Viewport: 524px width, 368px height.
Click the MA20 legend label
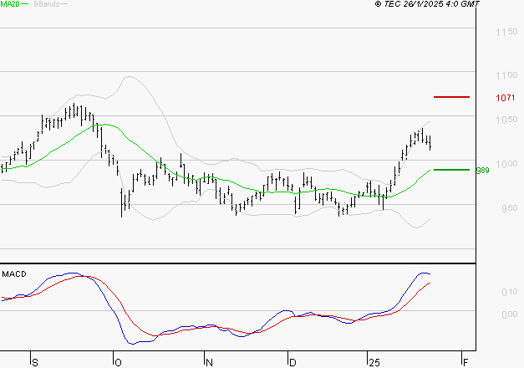10,4
